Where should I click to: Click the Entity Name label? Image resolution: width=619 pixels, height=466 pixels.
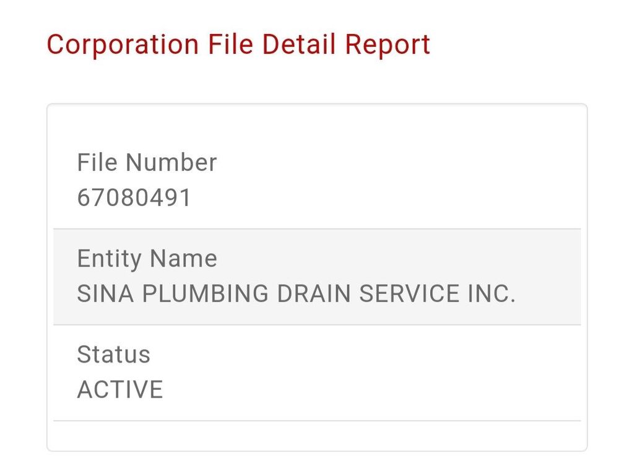pyautogui.click(x=147, y=259)
